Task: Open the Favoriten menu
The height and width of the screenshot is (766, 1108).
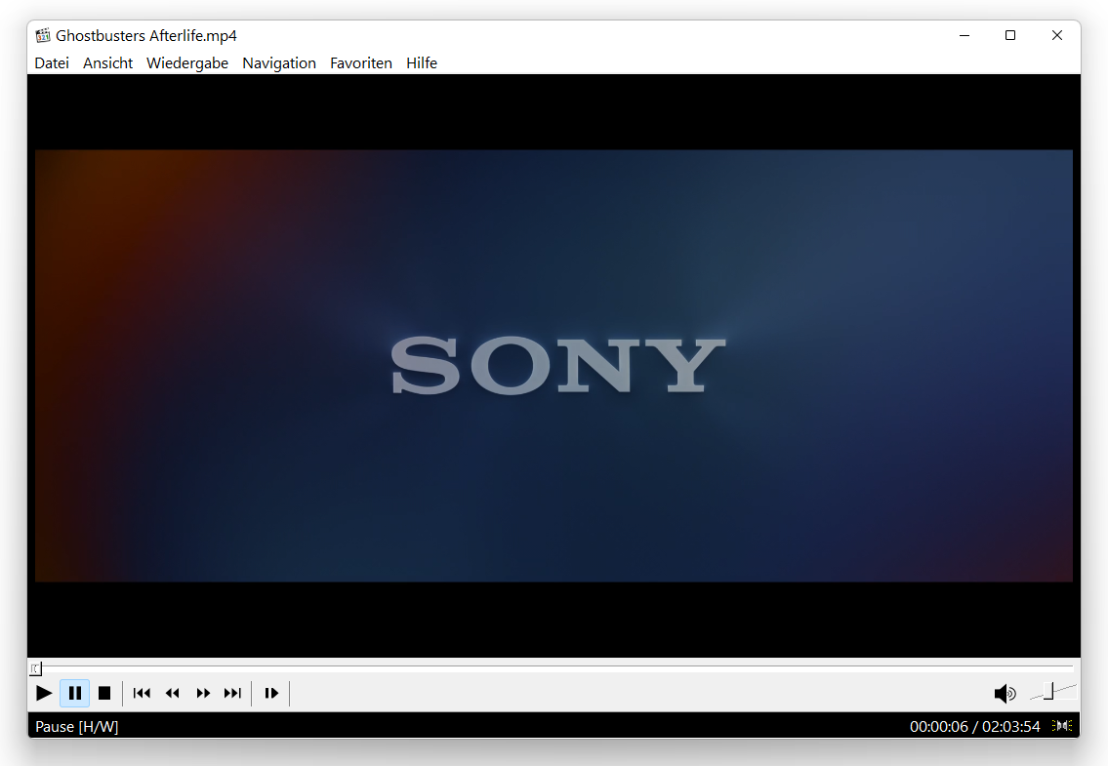Action: tap(361, 62)
